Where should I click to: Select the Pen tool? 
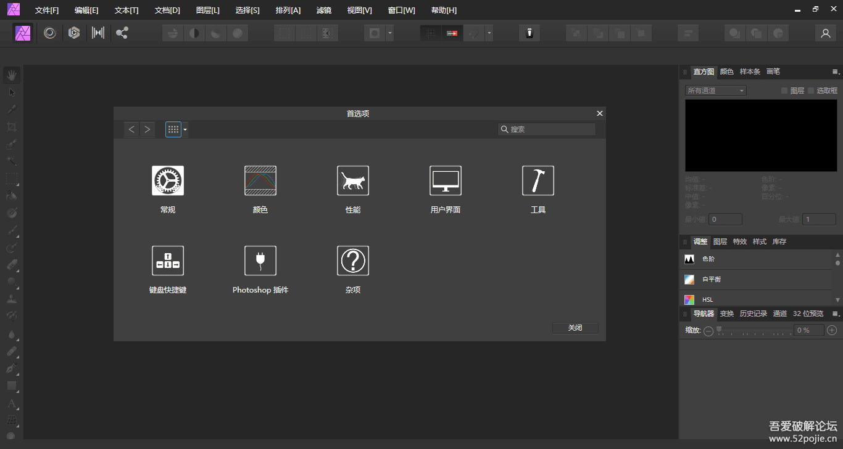[12, 369]
